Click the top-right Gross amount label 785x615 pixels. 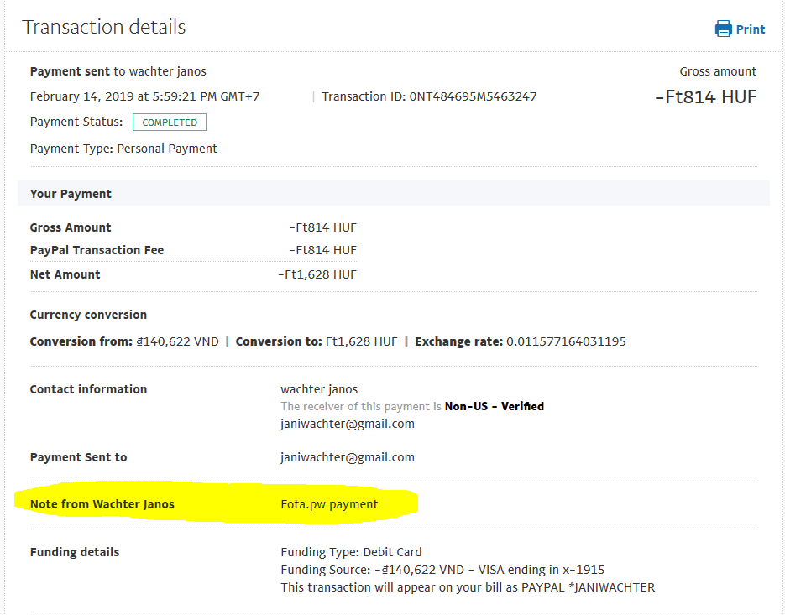[718, 71]
